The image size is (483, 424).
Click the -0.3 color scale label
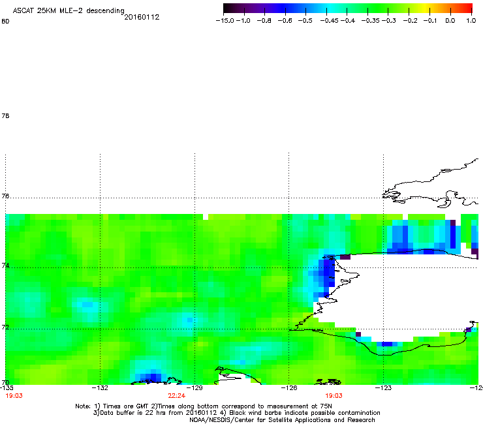pyautogui.click(x=389, y=21)
